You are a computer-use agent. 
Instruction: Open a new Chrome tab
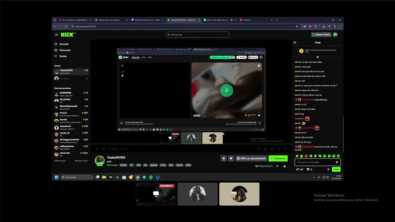277,20
